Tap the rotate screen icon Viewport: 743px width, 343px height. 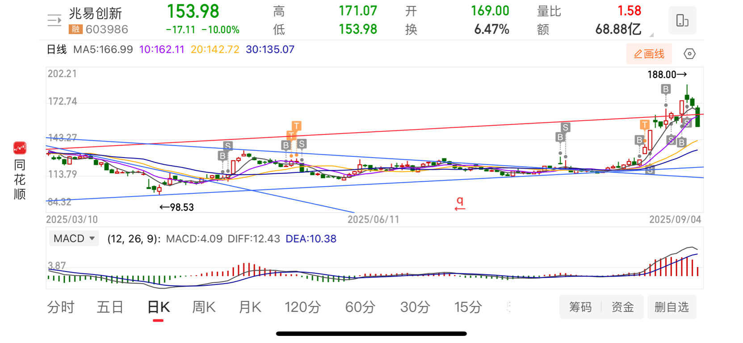(x=682, y=21)
